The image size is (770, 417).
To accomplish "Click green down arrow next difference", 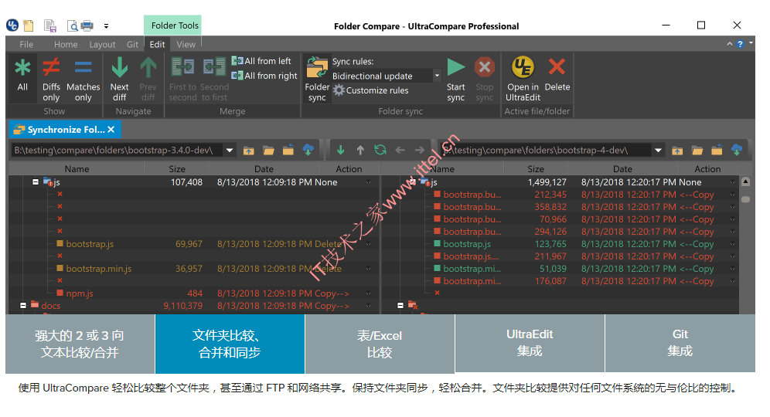I will pyautogui.click(x=340, y=150).
